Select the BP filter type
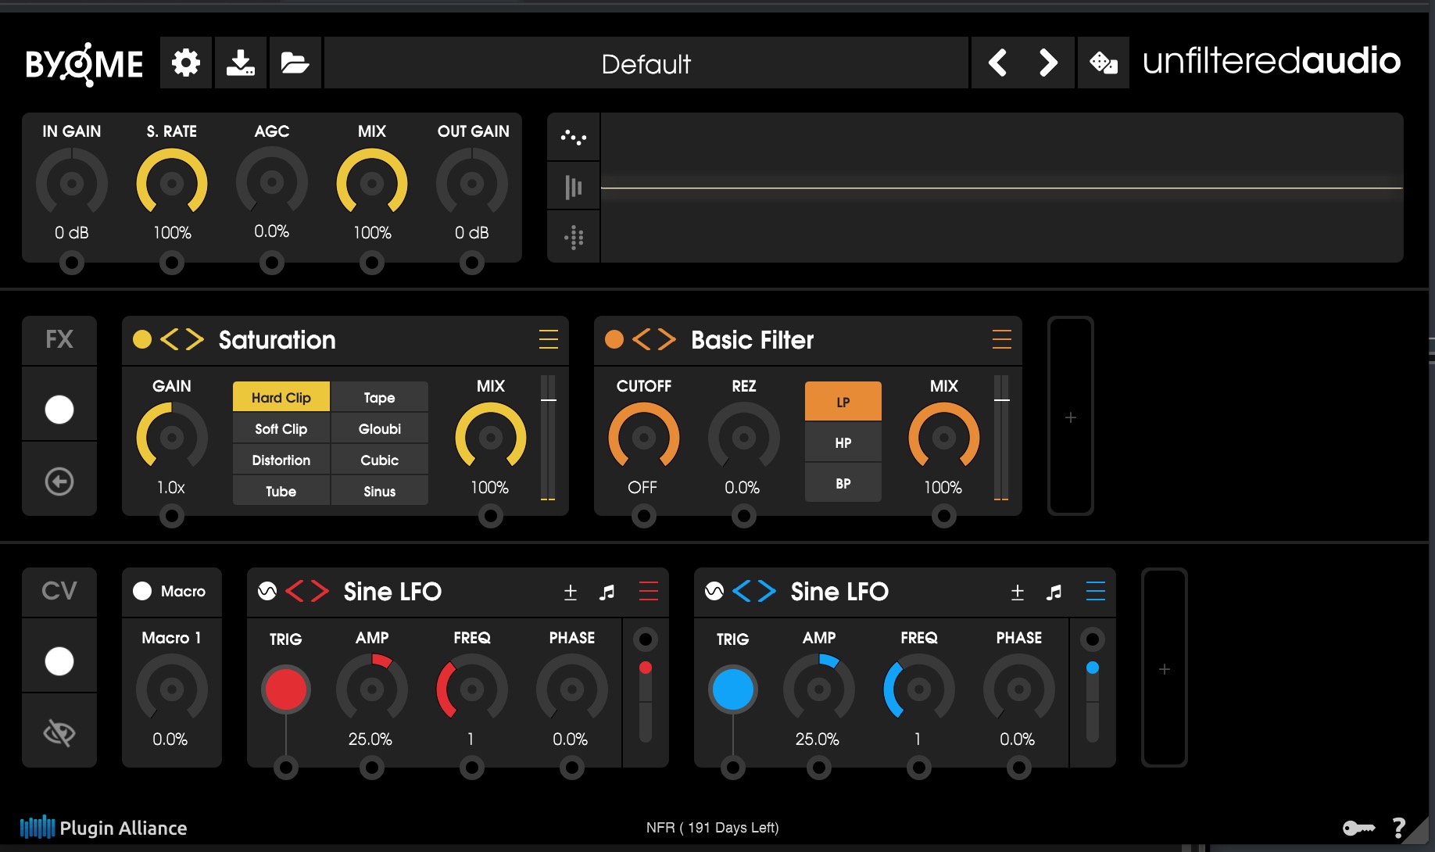Image resolution: width=1435 pixels, height=852 pixels. [x=843, y=483]
